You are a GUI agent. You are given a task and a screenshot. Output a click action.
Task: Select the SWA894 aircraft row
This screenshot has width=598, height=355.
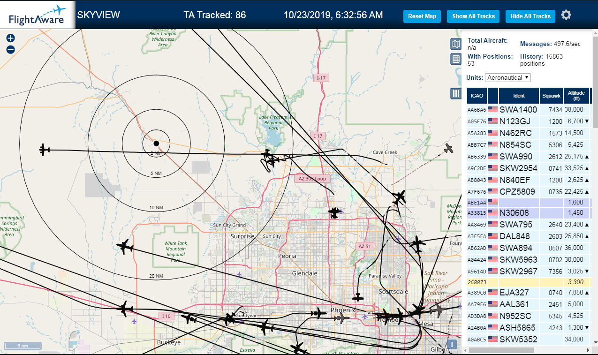(x=529, y=248)
